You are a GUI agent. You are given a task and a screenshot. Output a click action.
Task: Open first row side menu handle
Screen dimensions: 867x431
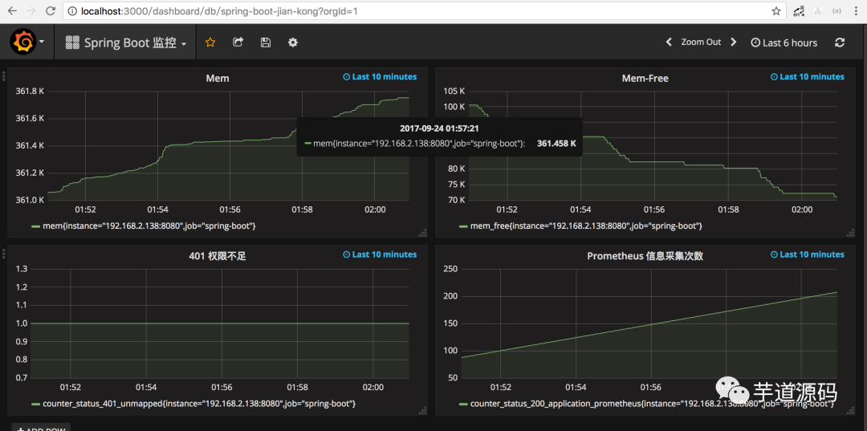4,75
